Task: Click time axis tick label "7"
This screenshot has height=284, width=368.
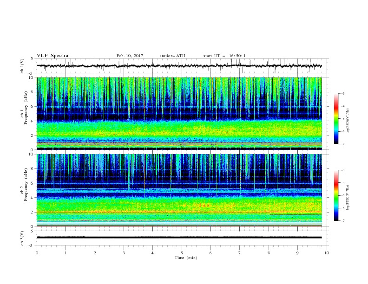Action: (x=240, y=253)
